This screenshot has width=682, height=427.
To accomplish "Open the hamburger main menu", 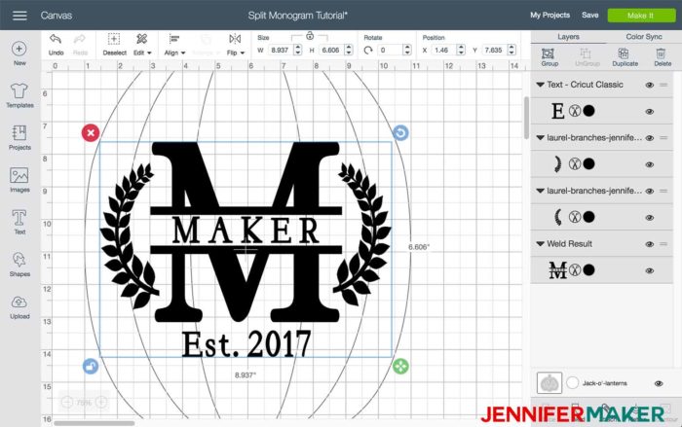I will (19, 16).
